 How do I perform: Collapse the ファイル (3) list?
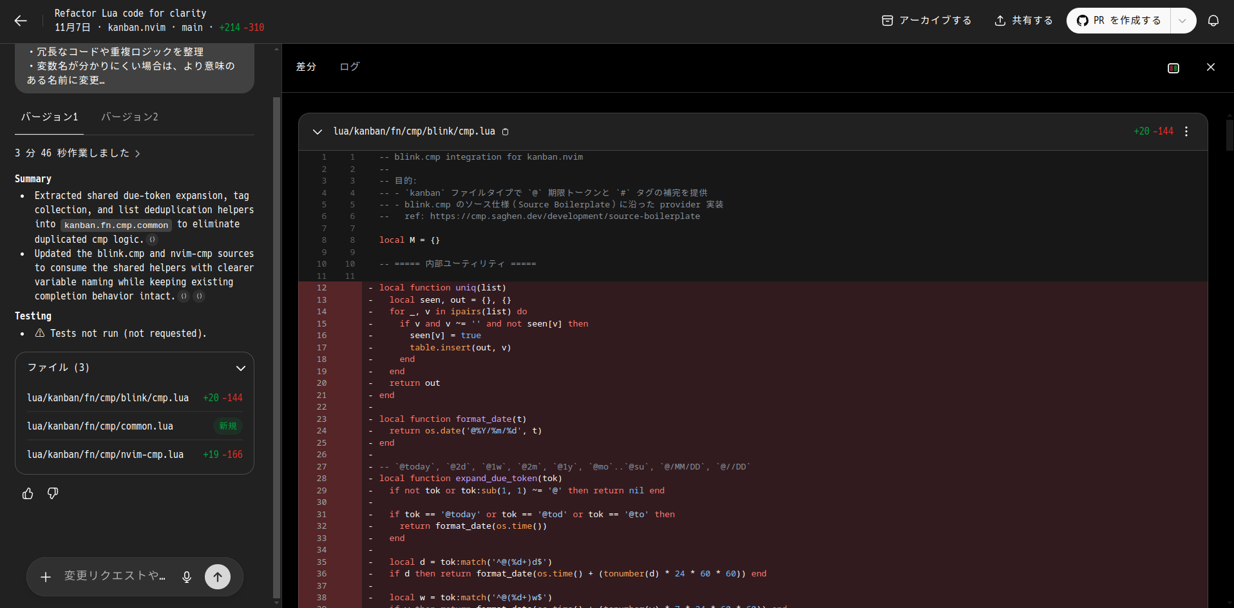[240, 368]
